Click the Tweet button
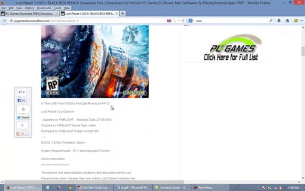305x191 pixels. click(x=23, y=117)
